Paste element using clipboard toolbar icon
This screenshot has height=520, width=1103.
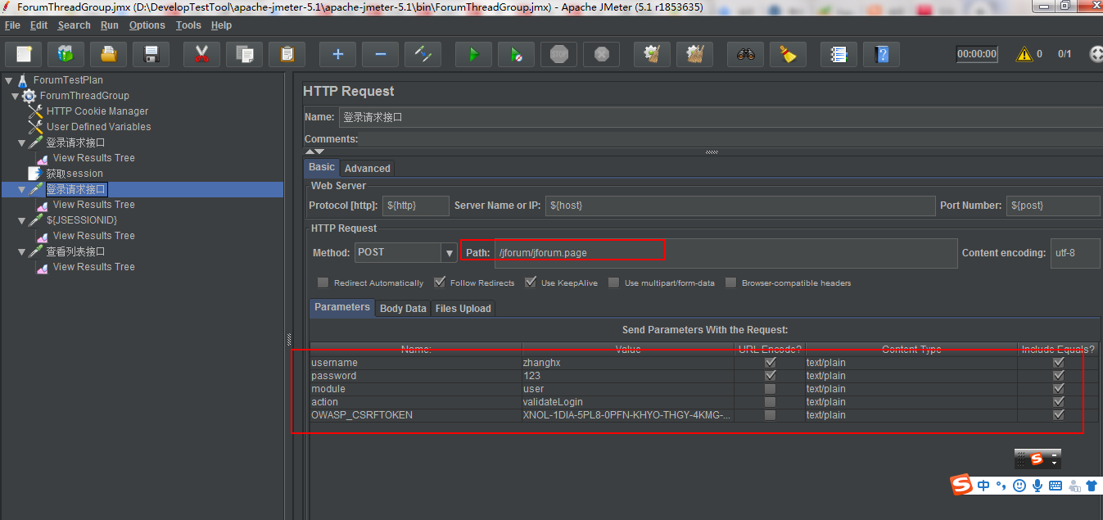click(x=287, y=54)
